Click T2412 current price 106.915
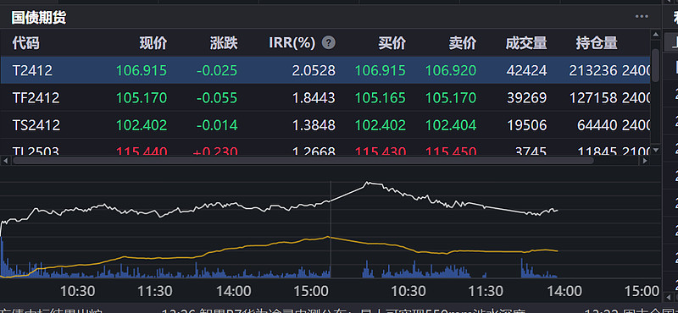Screen dimensions: 678x313 (142, 70)
